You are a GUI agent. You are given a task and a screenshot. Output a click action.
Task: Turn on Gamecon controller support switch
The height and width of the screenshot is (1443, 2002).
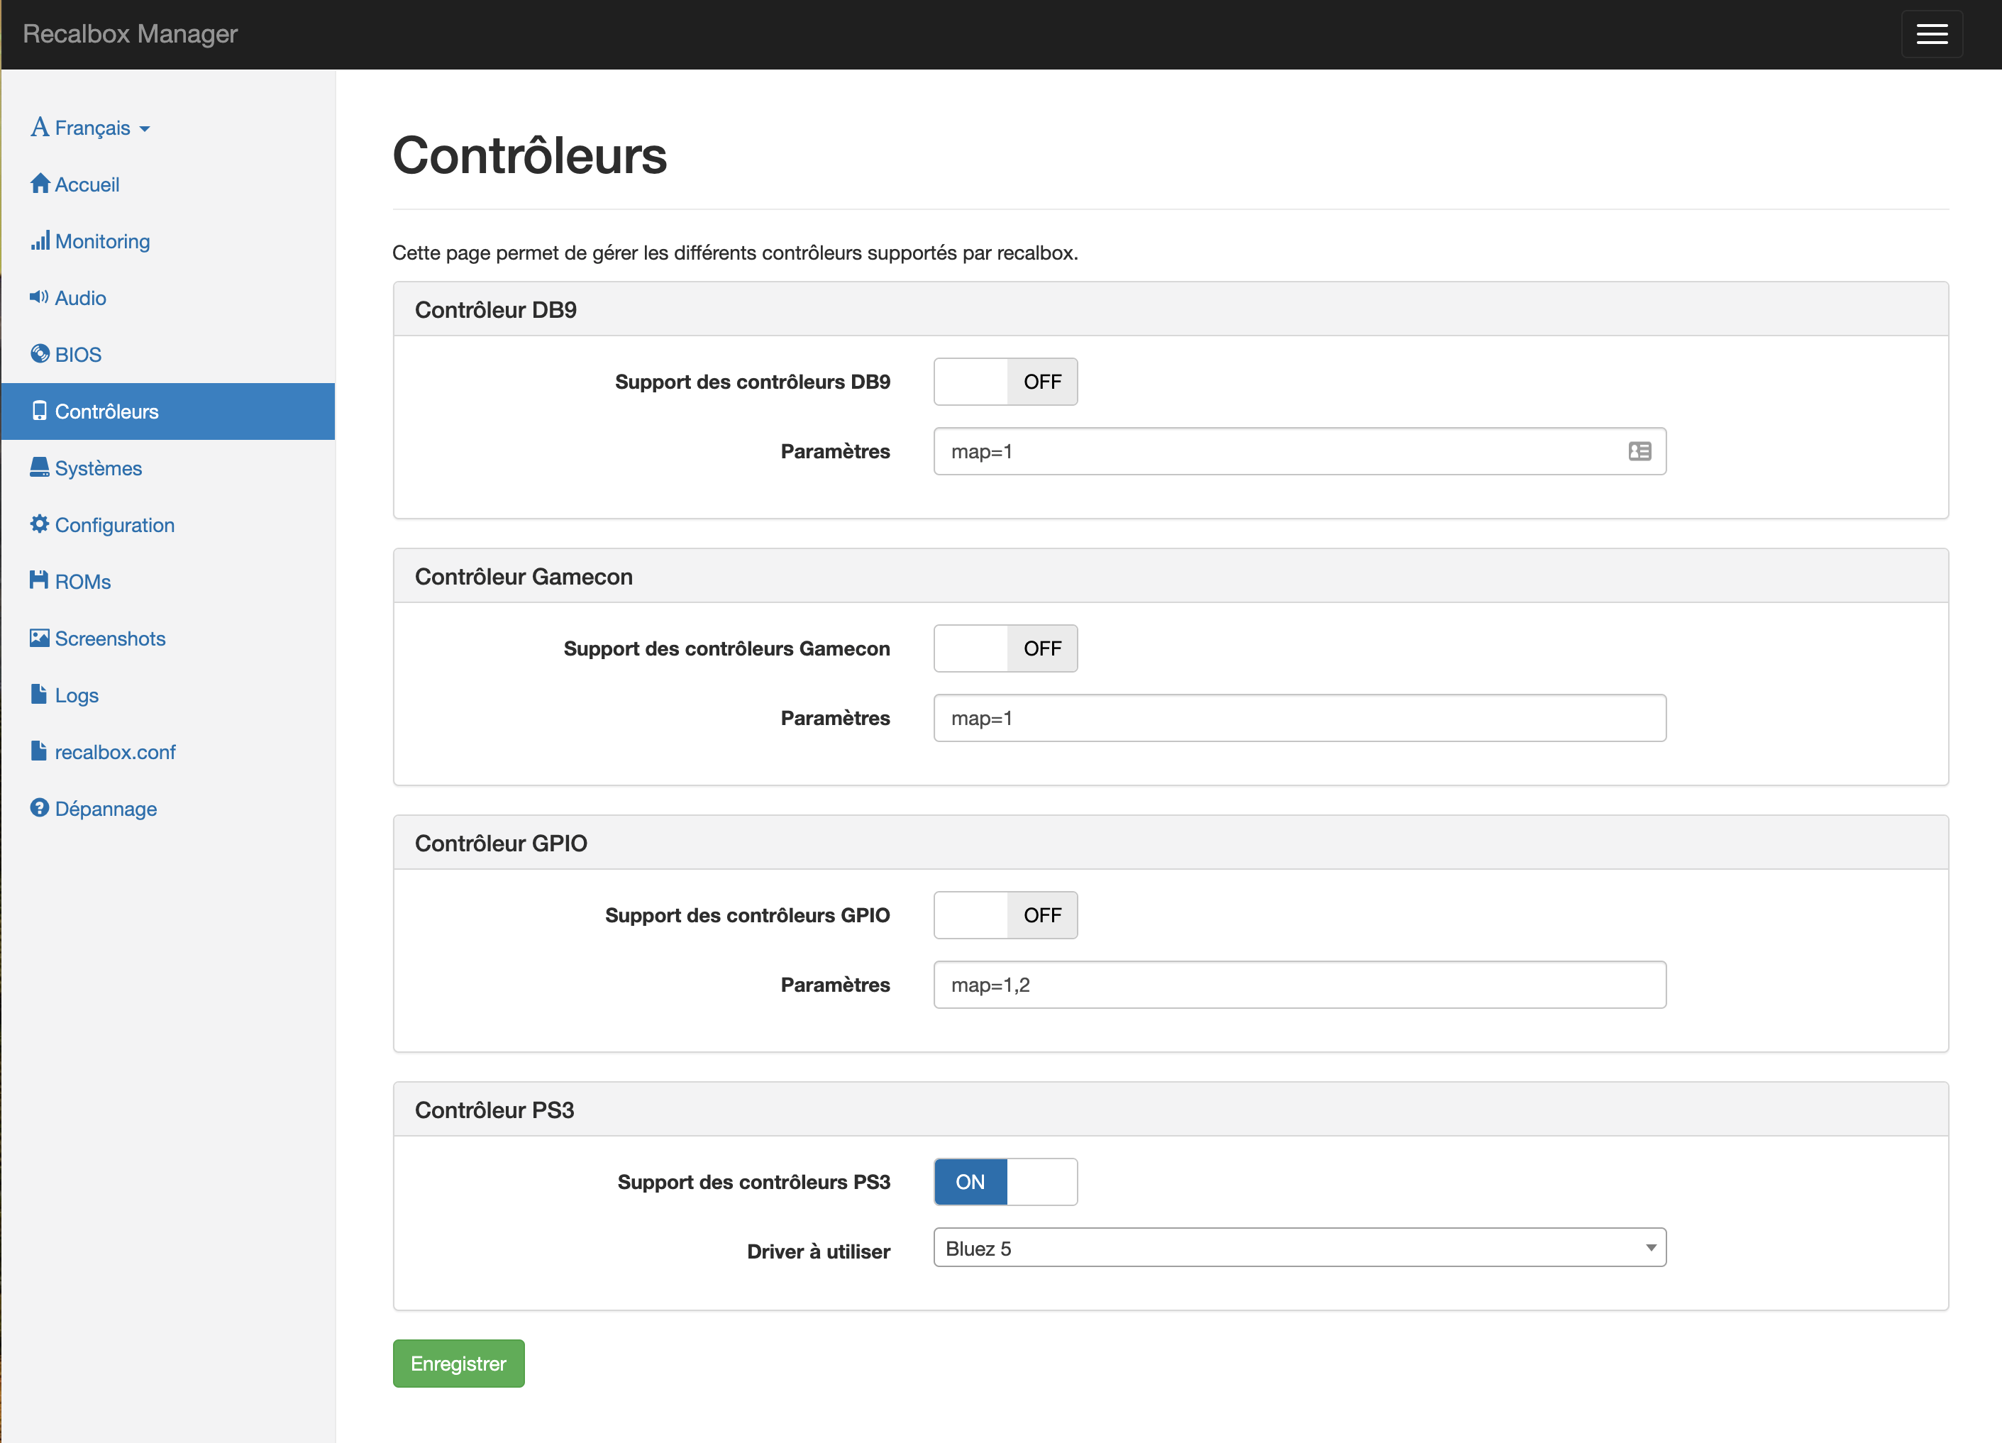(x=1005, y=648)
